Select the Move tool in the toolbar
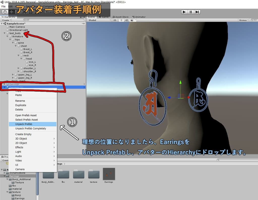258x200 pixels. [11, 12]
